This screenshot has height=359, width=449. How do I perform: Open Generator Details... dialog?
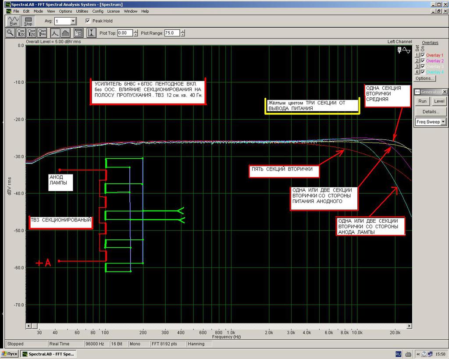coord(431,112)
